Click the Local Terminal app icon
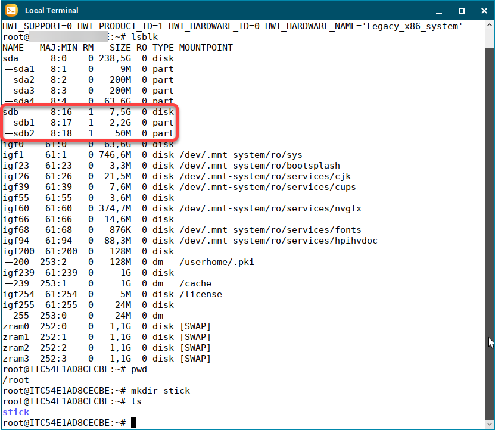This screenshot has width=495, height=430. tap(11, 10)
